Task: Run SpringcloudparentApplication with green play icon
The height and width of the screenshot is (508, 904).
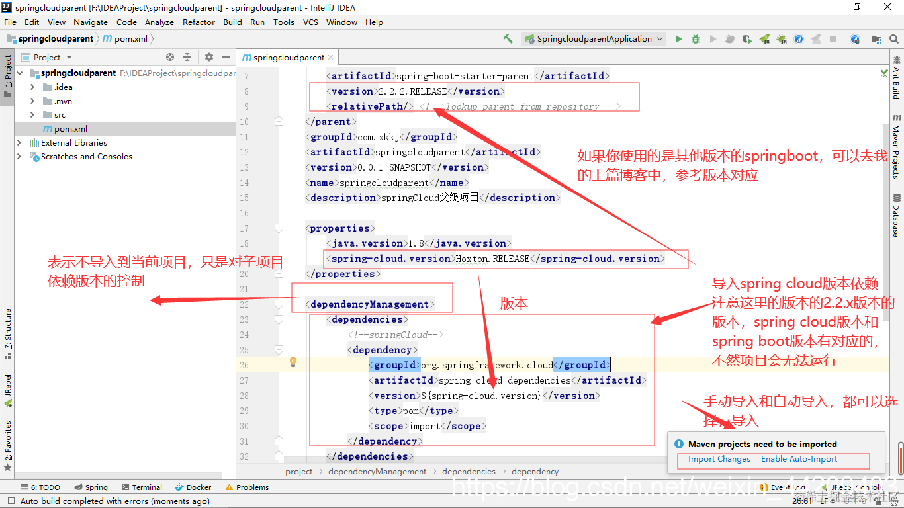Action: tap(678, 39)
